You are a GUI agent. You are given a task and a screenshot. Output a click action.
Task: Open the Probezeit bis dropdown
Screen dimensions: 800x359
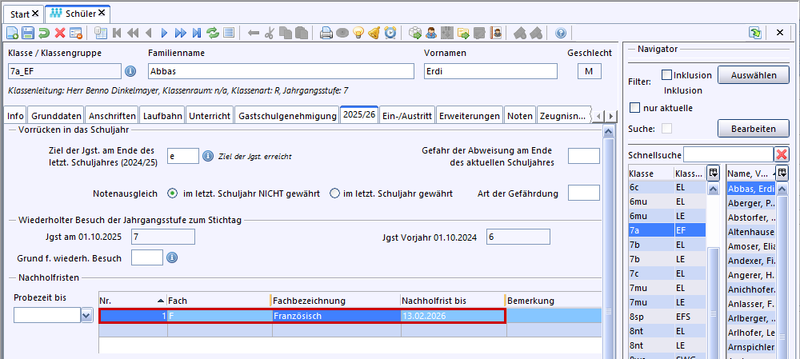point(86,316)
